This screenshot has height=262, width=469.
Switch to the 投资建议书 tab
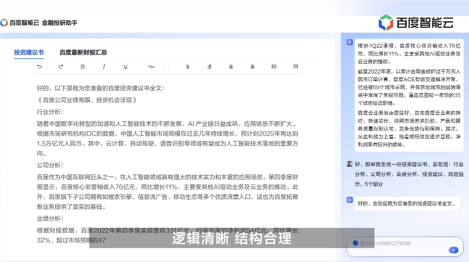coord(29,52)
